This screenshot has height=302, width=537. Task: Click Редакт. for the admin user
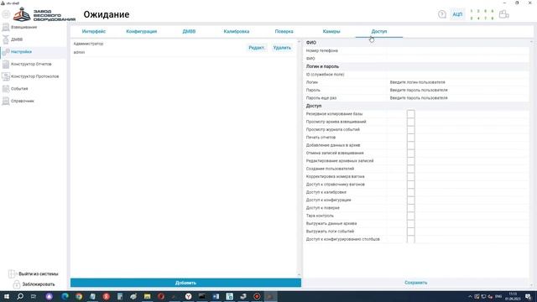tap(257, 48)
